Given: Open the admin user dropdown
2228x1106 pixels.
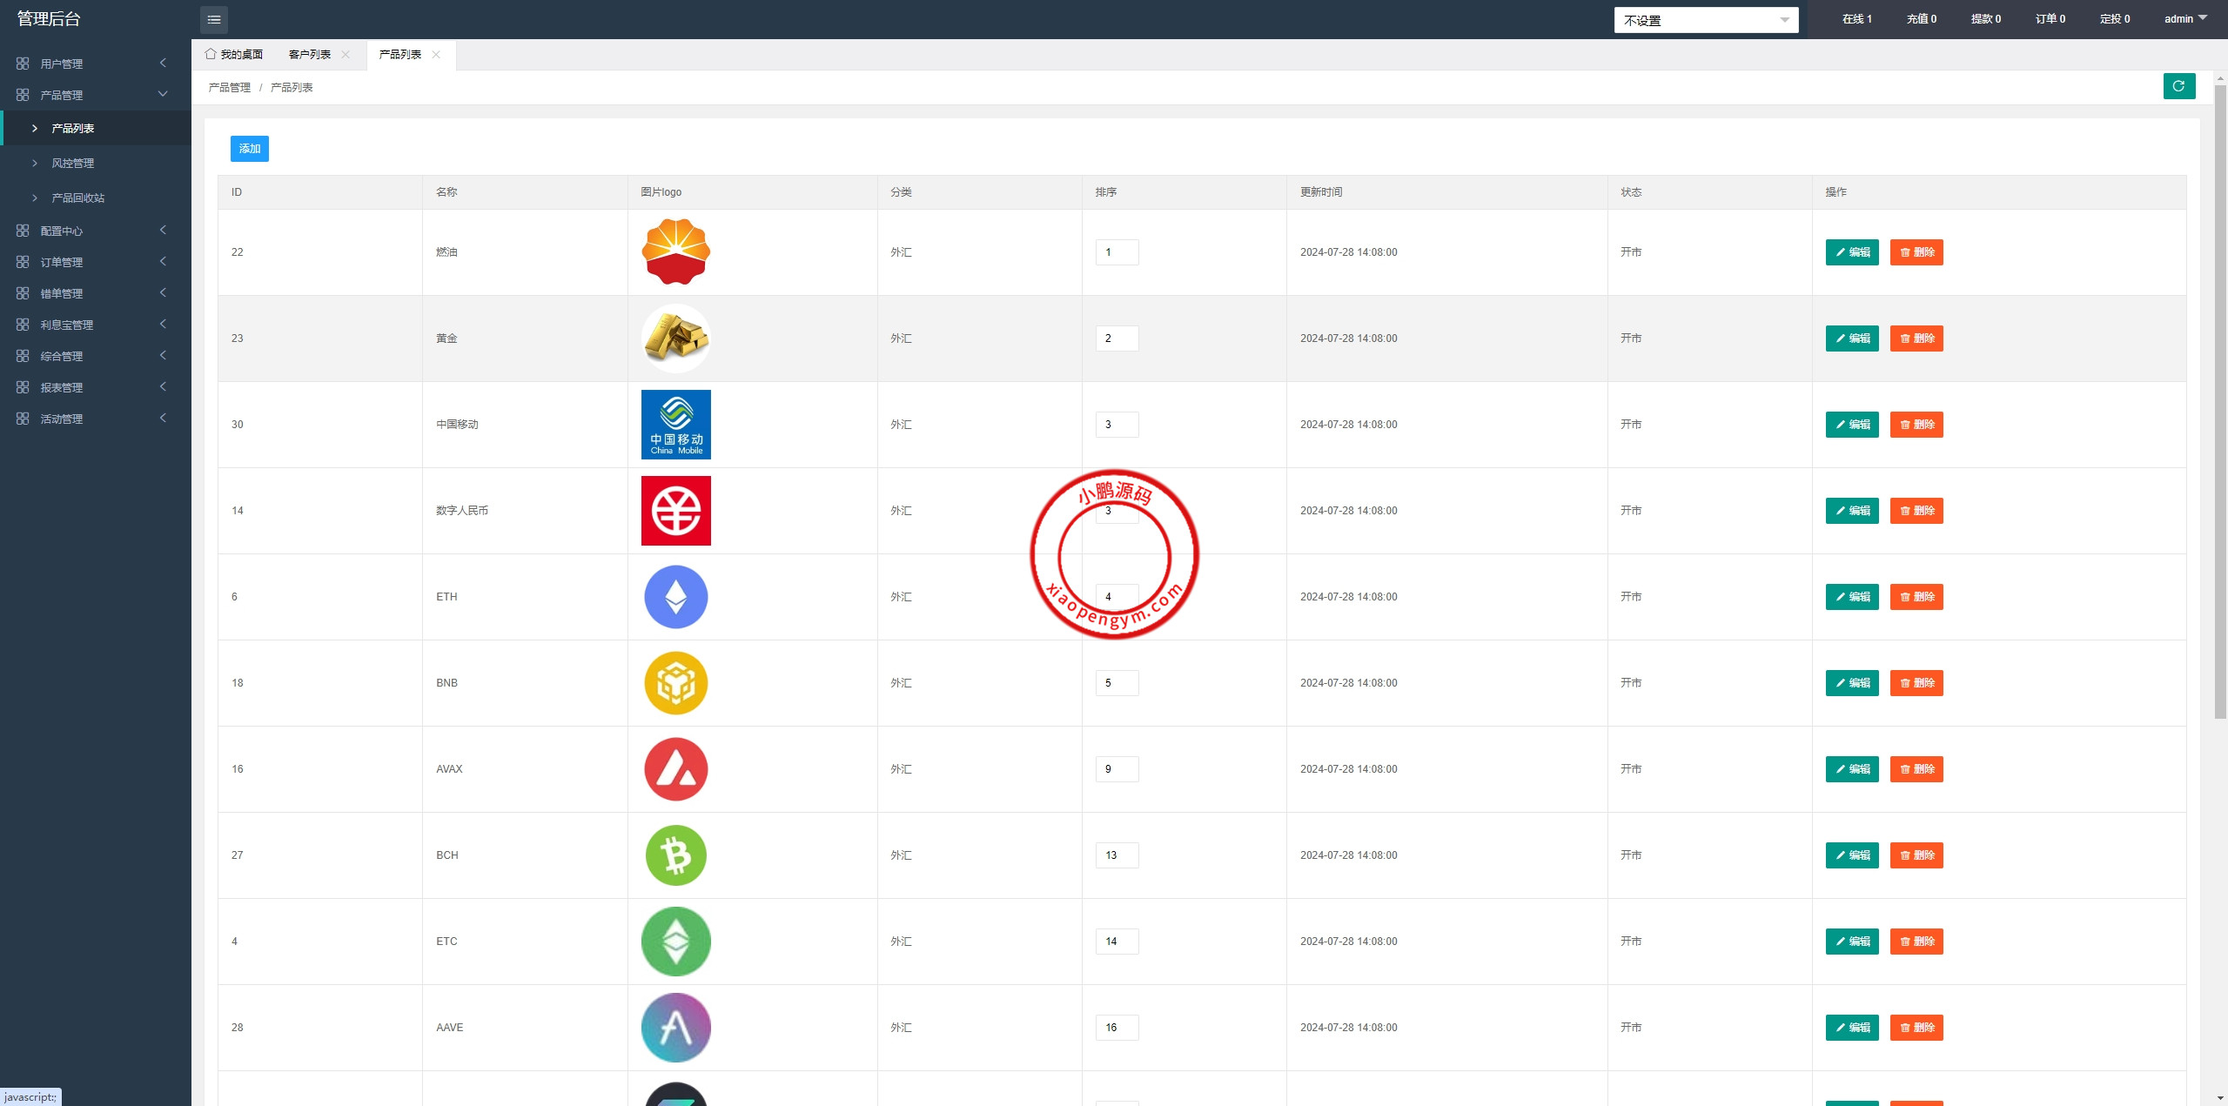Looking at the screenshot, I should [x=2185, y=18].
